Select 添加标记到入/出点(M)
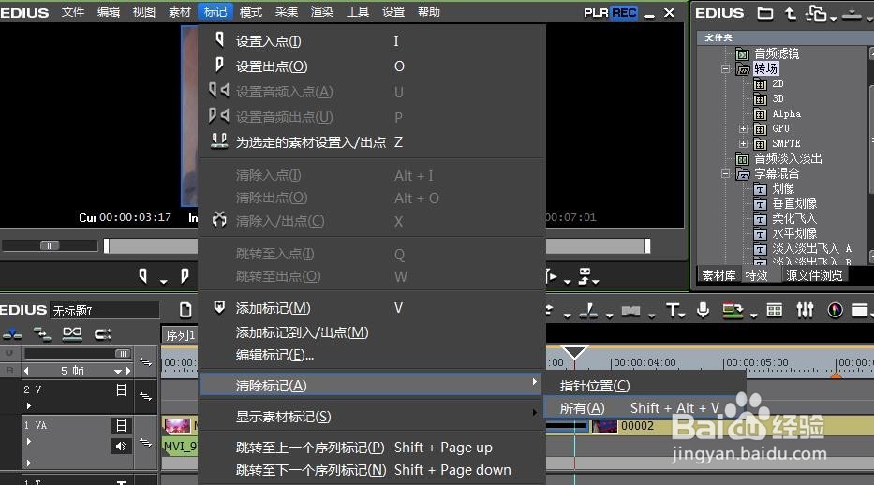This screenshot has height=485, width=874. click(x=372, y=332)
